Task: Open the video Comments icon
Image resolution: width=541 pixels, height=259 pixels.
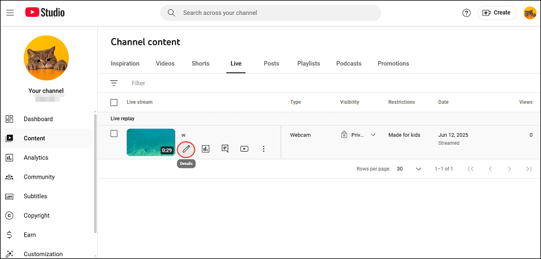Action: click(x=225, y=149)
